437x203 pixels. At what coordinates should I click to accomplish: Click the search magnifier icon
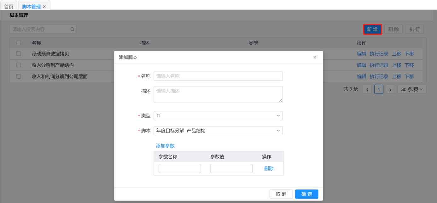pos(72,29)
